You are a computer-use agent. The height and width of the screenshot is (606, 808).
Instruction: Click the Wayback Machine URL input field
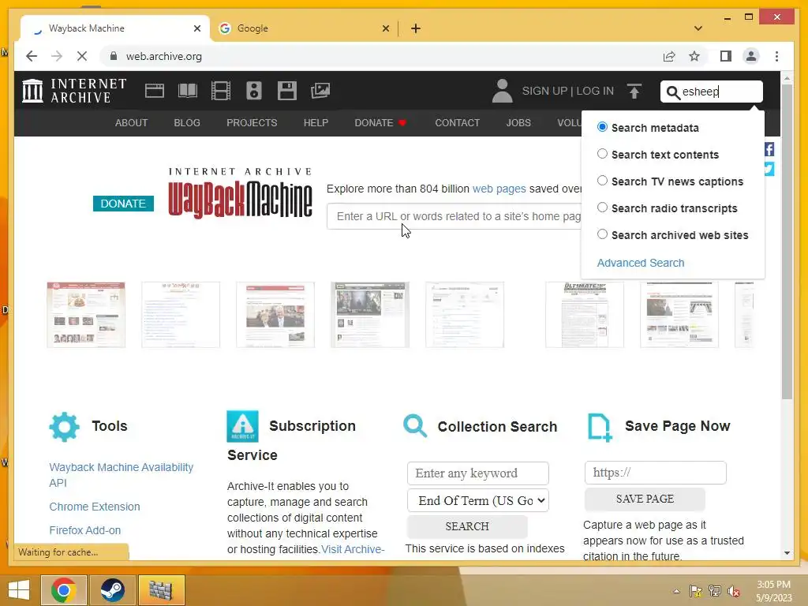pos(454,216)
